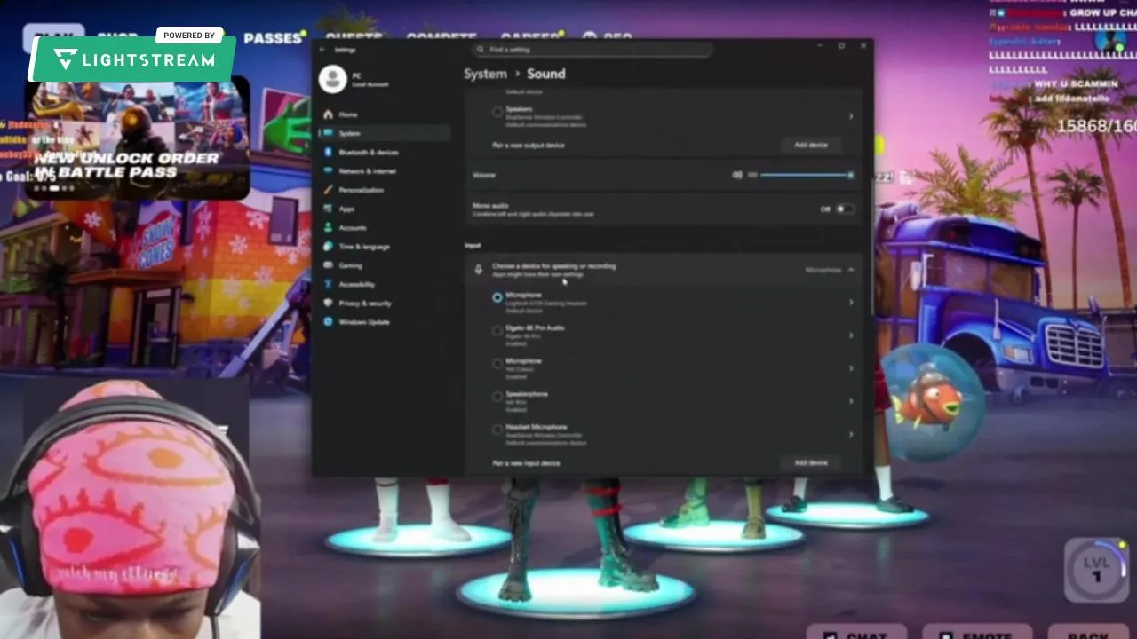Screen dimensions: 1137x639
Task: Open Speakers output device details chevron
Action: 851,116
